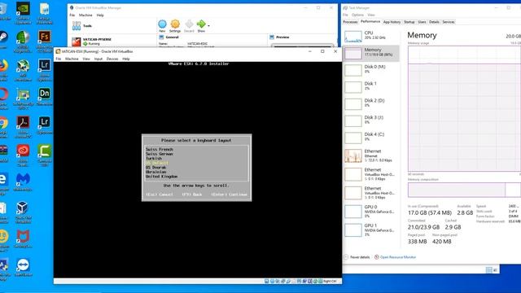
Task: Open TeamViewer desktop shortcut
Action: 23,268
